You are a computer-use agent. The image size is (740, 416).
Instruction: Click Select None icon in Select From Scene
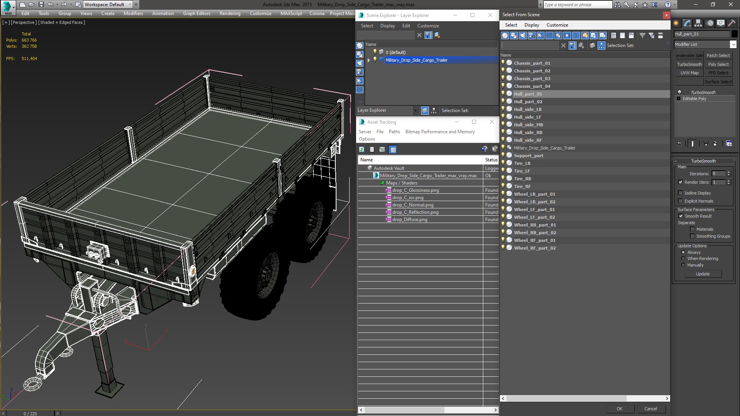point(622,35)
